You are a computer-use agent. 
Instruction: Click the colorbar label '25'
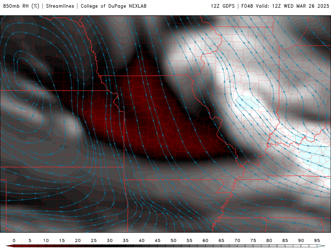(x=94, y=241)
